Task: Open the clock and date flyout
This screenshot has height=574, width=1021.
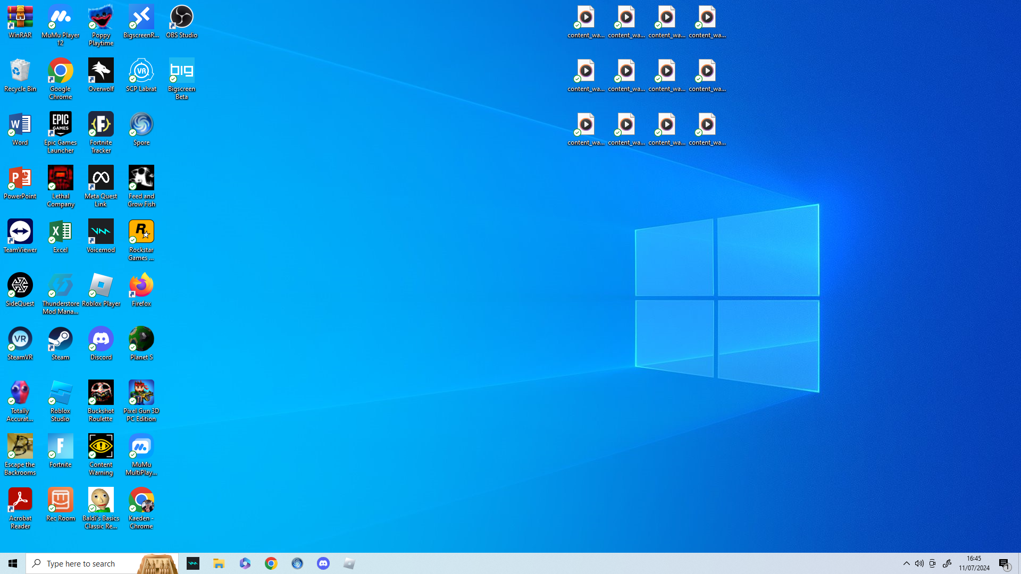Action: [x=974, y=563]
